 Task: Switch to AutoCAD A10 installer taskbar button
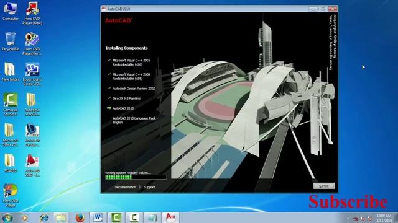click(x=170, y=217)
